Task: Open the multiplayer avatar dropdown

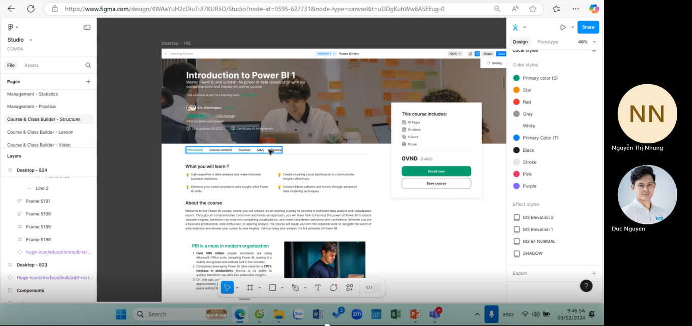Action: [524, 27]
